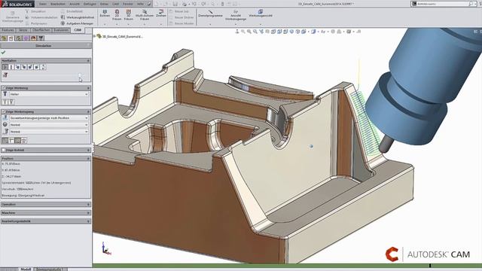482x271 pixels.
Task: Collapse the Position section
Action: pos(88,159)
